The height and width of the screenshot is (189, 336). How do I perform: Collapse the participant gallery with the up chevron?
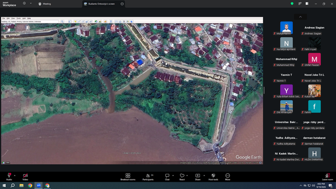300,17
